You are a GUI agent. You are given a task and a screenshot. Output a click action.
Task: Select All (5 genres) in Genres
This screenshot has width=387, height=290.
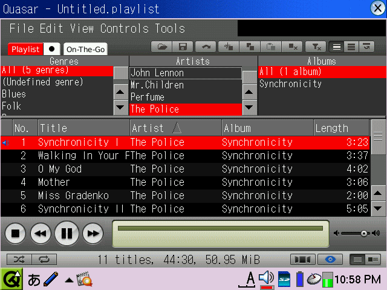(57, 71)
